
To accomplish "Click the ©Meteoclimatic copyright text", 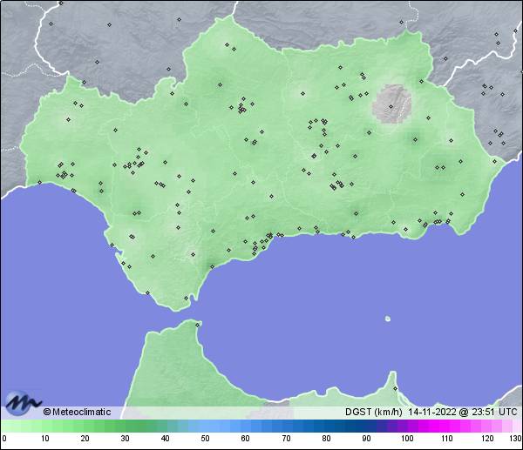I will click(77, 412).
